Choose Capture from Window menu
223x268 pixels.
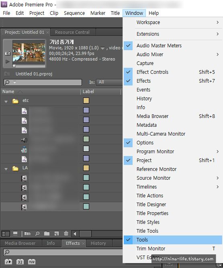(x=173, y=63)
